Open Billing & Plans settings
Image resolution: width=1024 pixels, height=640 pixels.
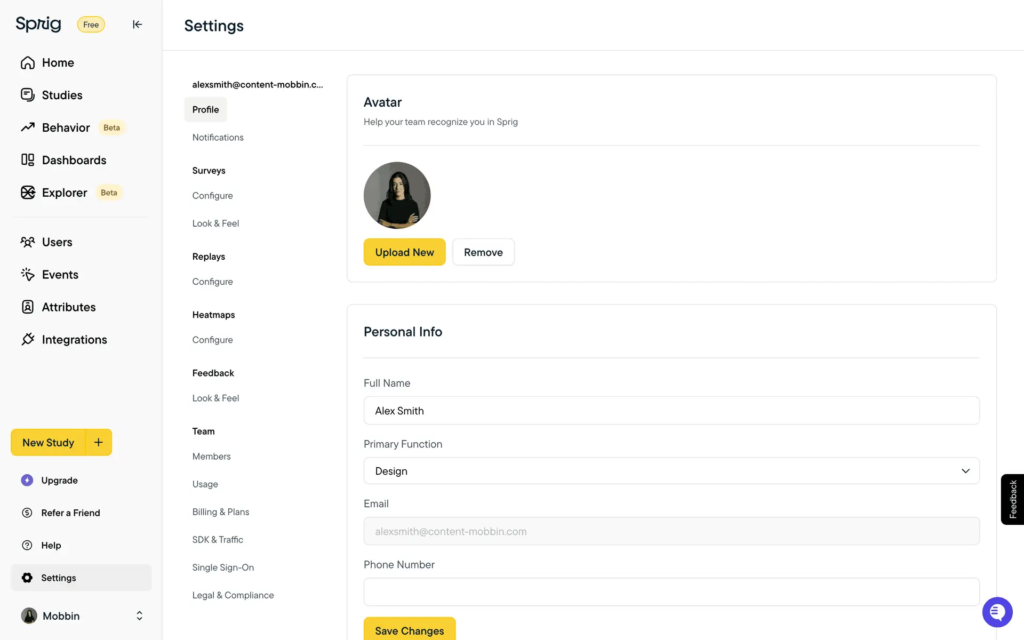click(220, 512)
